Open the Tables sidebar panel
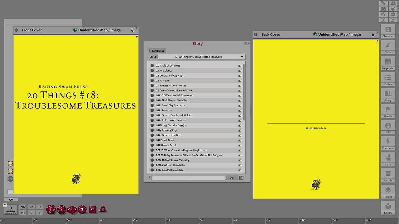The image size is (399, 224). click(388, 80)
